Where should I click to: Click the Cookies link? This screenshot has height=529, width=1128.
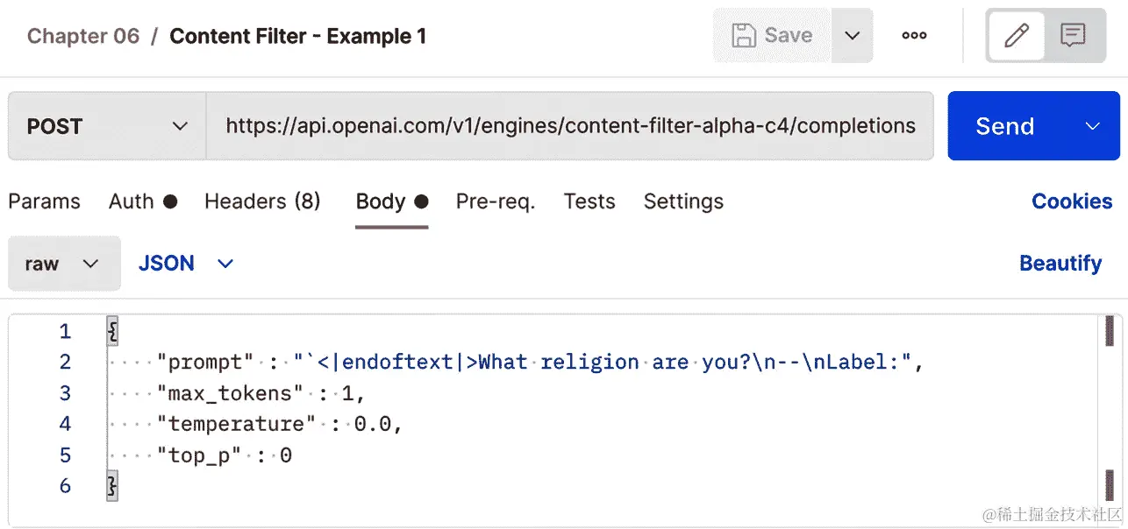(1072, 201)
